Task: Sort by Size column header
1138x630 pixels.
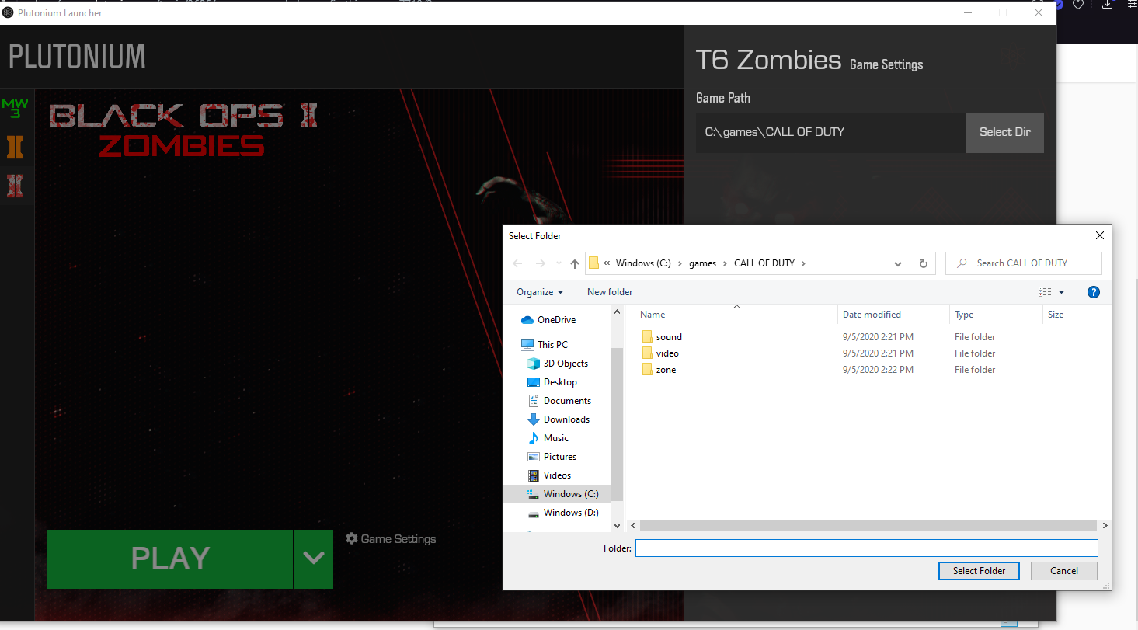Action: click(x=1056, y=315)
